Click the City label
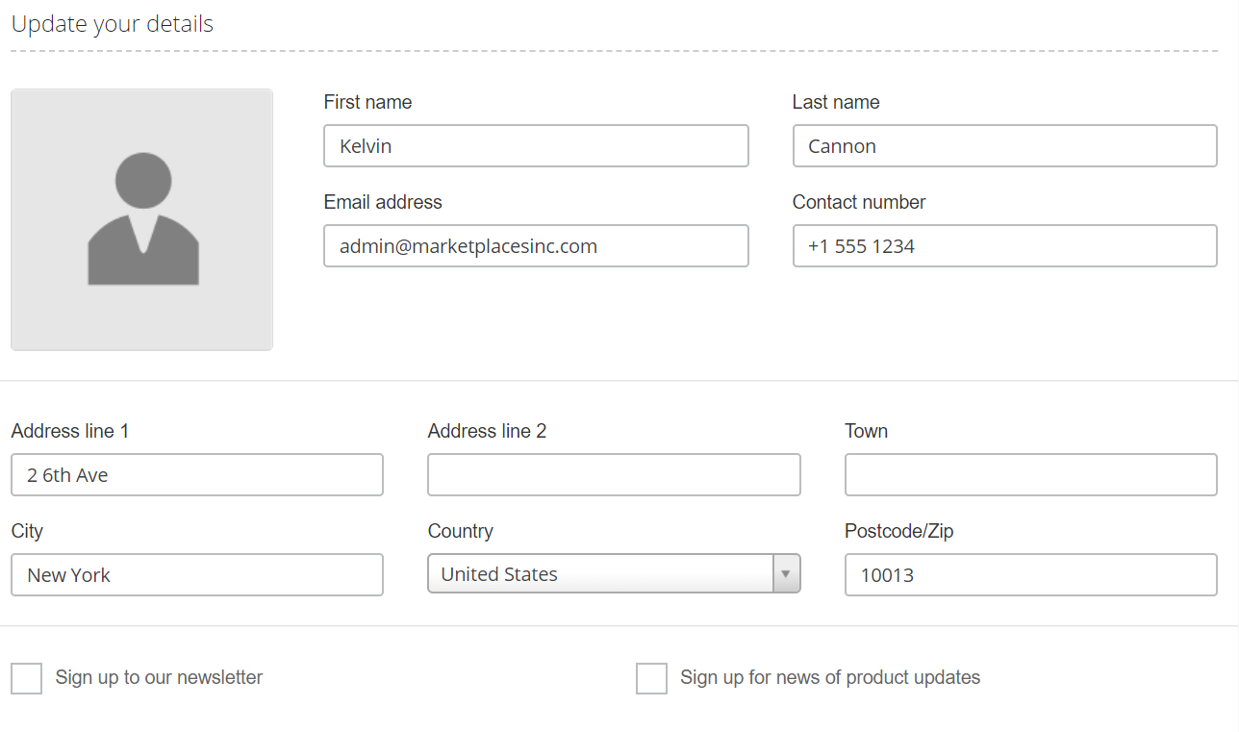The width and height of the screenshot is (1239, 732). point(27,531)
